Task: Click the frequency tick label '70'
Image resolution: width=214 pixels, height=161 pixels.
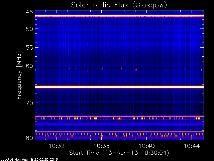Action: click(29, 103)
